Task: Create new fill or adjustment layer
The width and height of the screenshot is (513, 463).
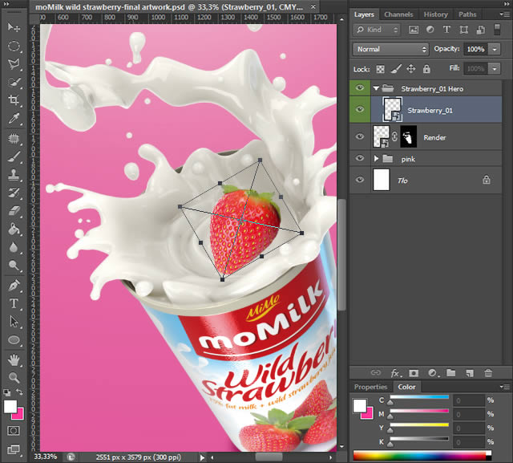Action: pos(433,373)
